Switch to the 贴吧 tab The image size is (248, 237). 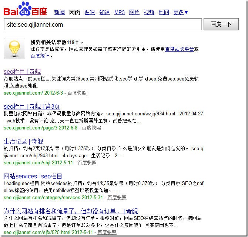click(90, 12)
